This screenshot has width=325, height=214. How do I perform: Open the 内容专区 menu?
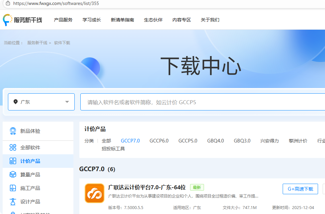pos(182,20)
